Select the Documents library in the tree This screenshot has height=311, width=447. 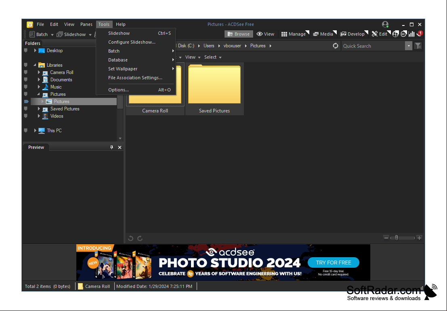pos(61,80)
